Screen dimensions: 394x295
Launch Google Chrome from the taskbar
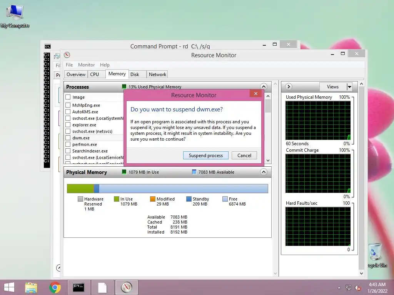coord(55,287)
